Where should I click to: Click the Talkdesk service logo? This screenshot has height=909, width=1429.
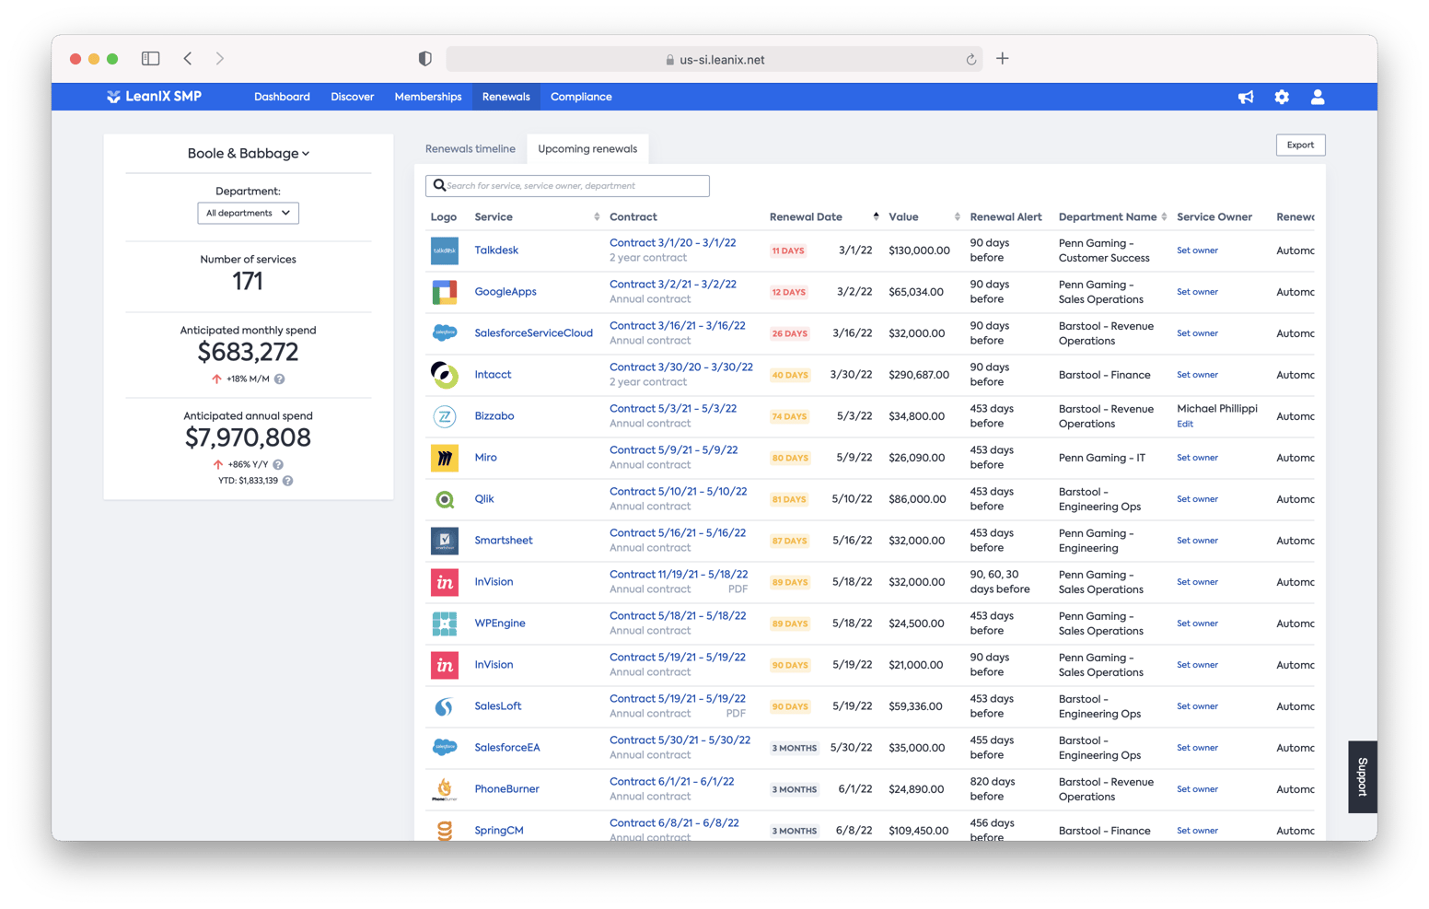tap(445, 250)
